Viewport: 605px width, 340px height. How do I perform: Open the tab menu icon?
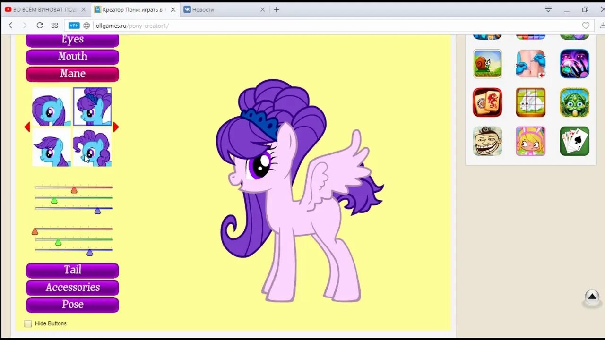click(x=548, y=9)
